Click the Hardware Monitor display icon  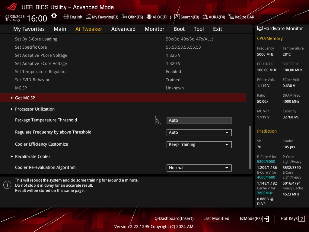tap(260, 29)
